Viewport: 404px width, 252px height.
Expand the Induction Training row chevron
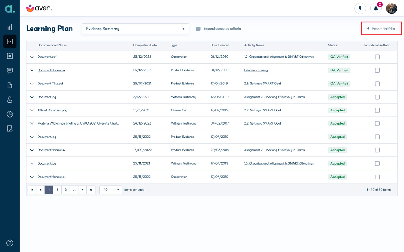tap(32, 70)
